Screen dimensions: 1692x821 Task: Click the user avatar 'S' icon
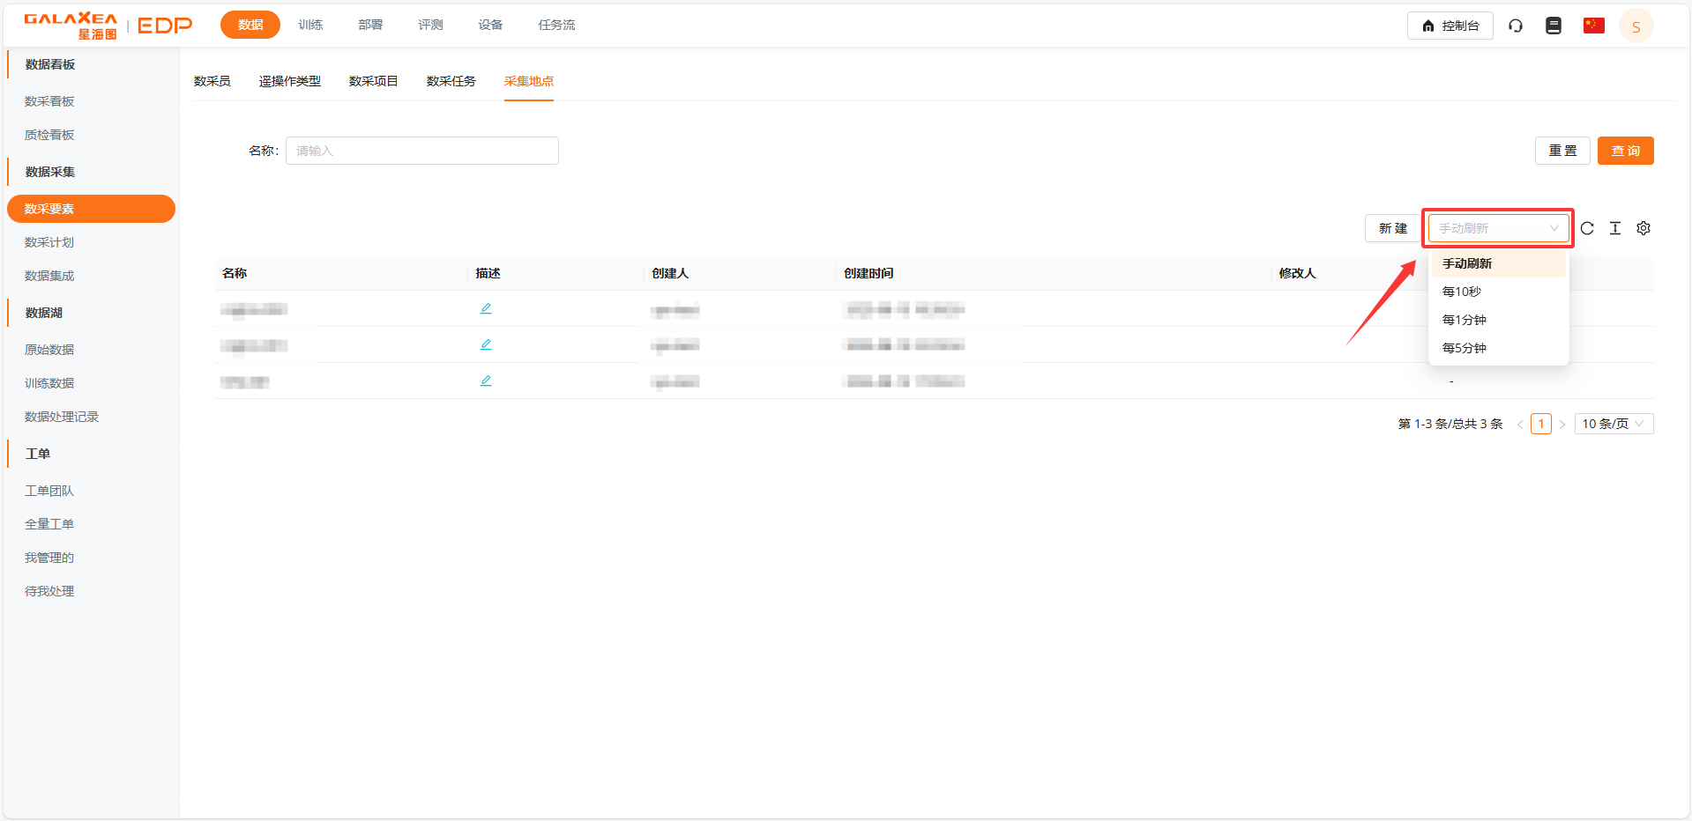(1636, 26)
